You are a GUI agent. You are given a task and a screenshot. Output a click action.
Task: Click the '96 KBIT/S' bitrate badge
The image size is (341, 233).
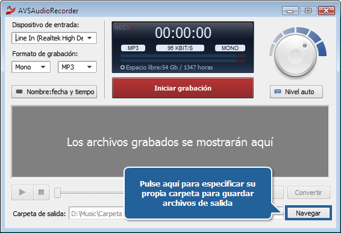pos(180,48)
